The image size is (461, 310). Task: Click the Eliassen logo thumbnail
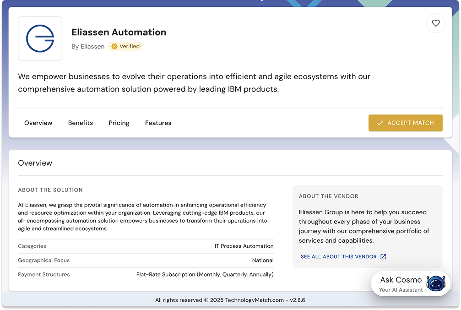pos(40,38)
